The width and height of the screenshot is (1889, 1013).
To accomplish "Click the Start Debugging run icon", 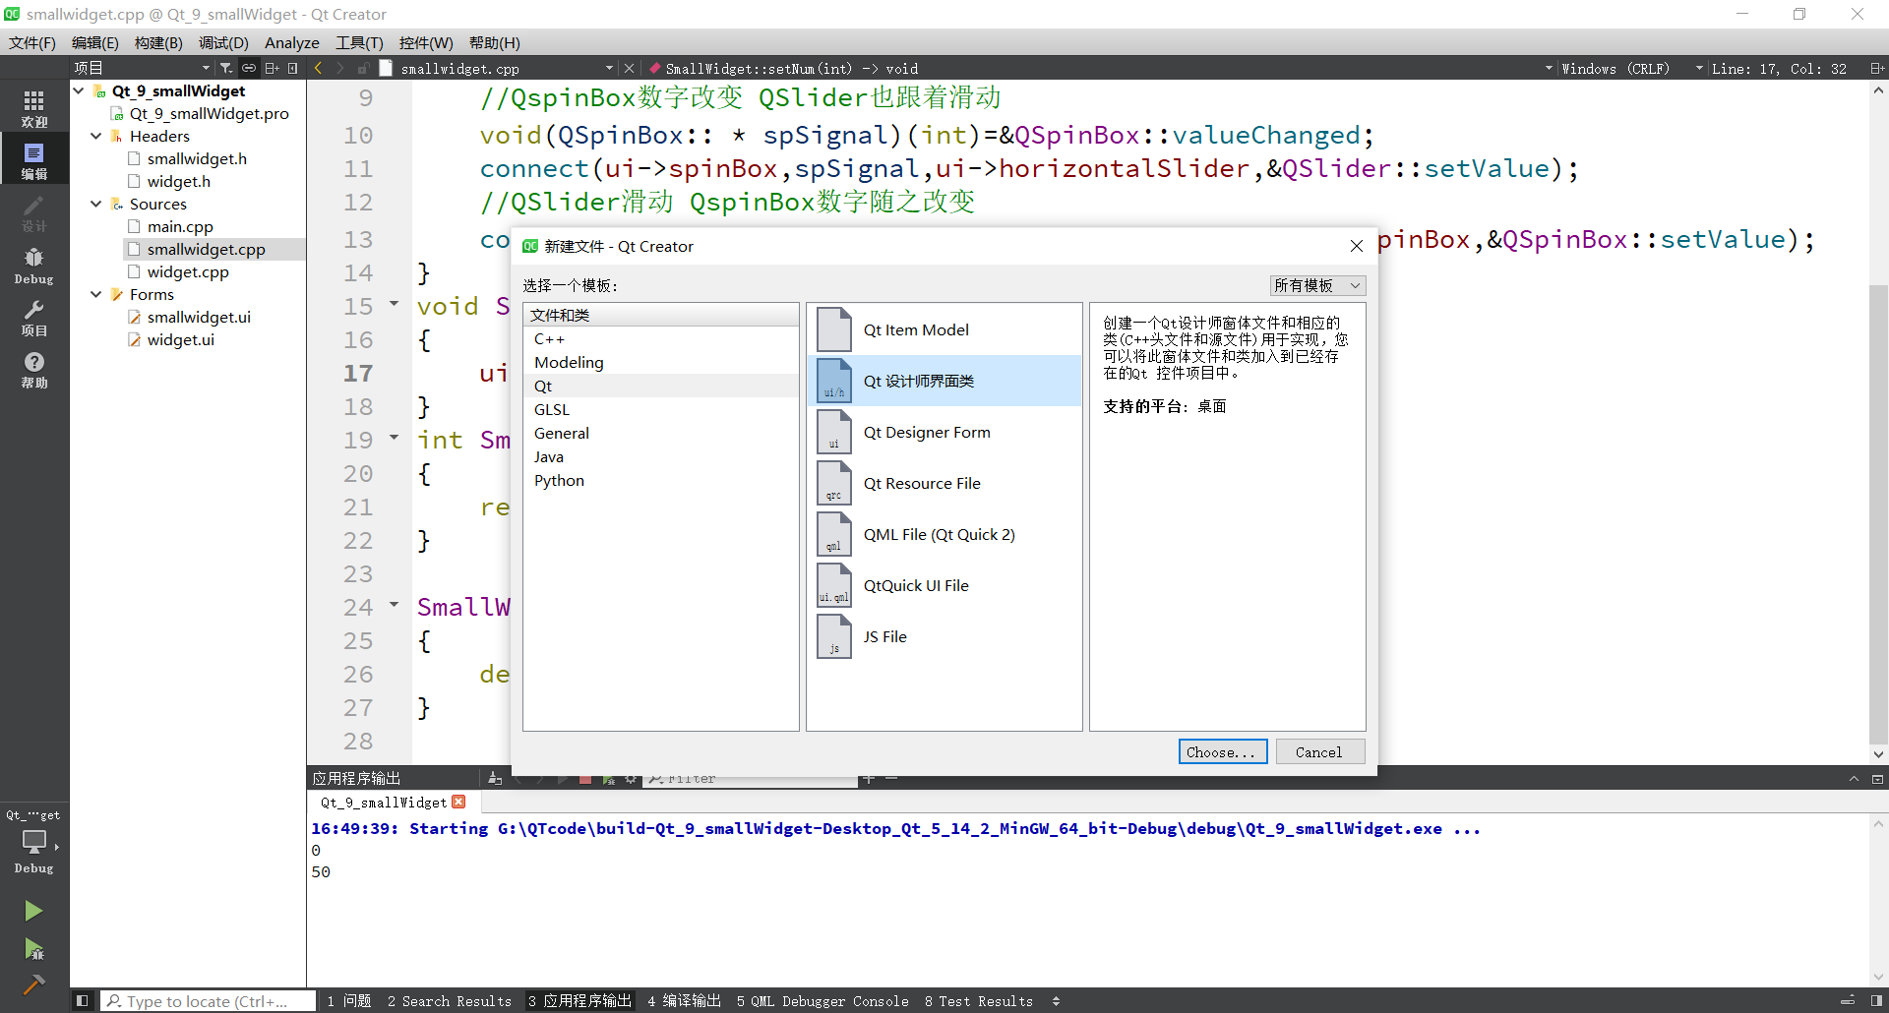I will tap(33, 948).
